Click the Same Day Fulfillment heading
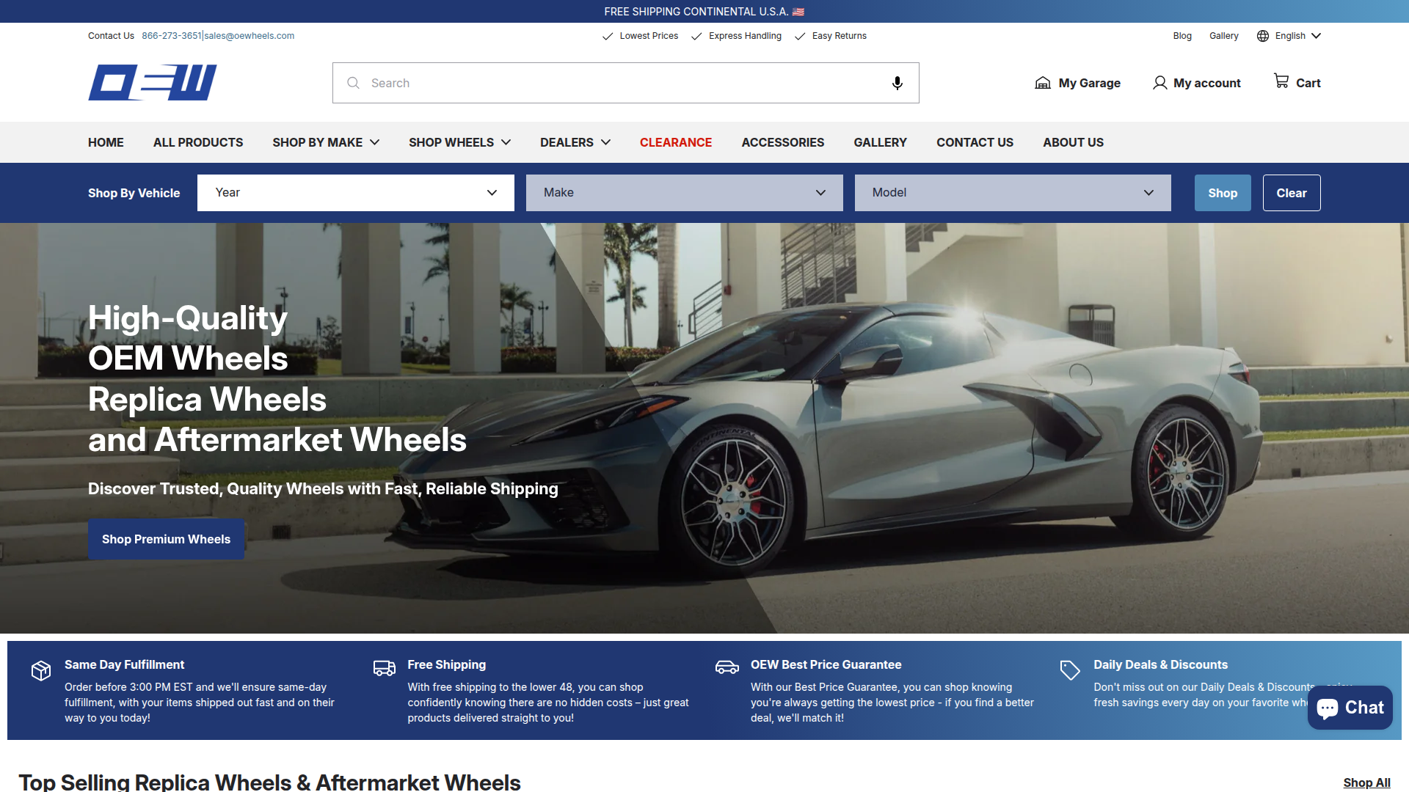This screenshot has height=792, width=1409. (x=124, y=664)
